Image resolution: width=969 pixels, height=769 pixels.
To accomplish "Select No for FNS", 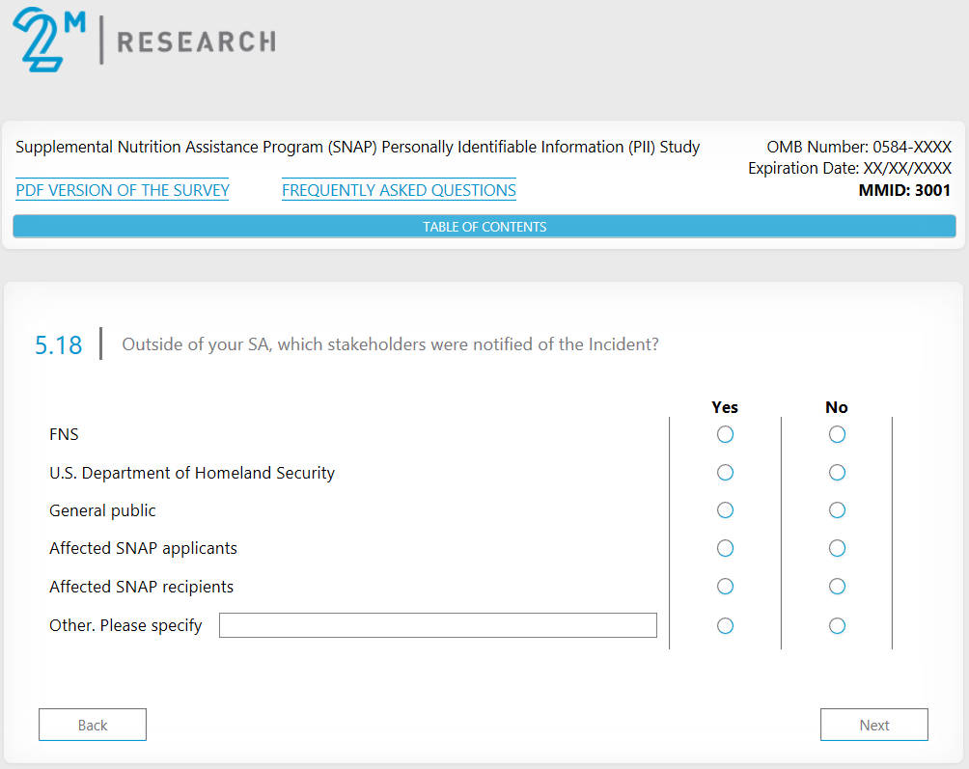I will 837,435.
